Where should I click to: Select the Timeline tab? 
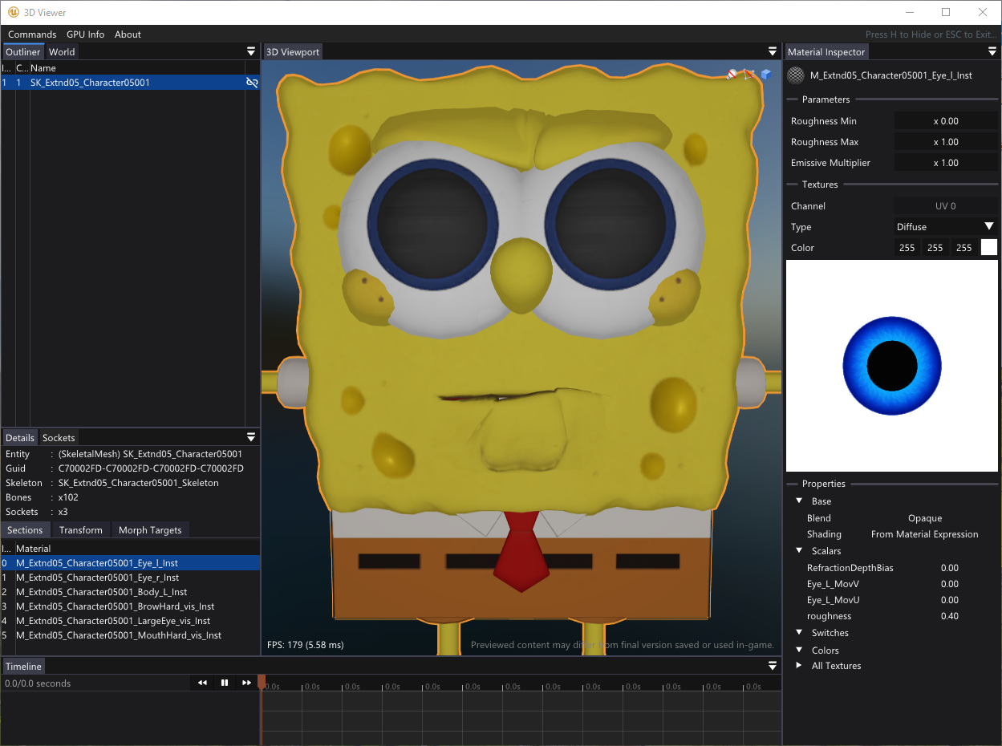23,667
